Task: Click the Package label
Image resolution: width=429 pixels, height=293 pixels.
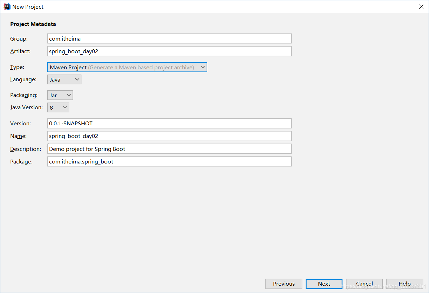Action: coord(21,161)
